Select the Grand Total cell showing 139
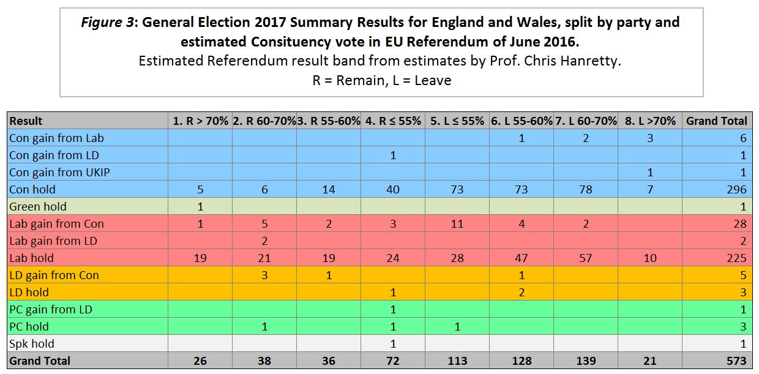Screen dimensions: 759x374 point(585,361)
